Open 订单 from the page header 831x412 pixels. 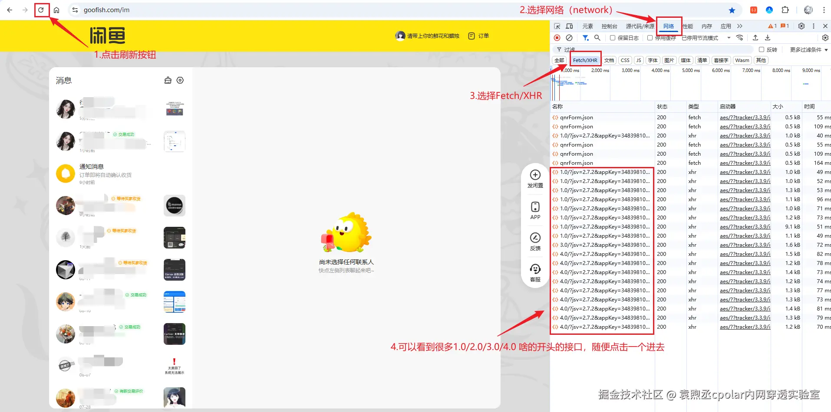point(478,36)
